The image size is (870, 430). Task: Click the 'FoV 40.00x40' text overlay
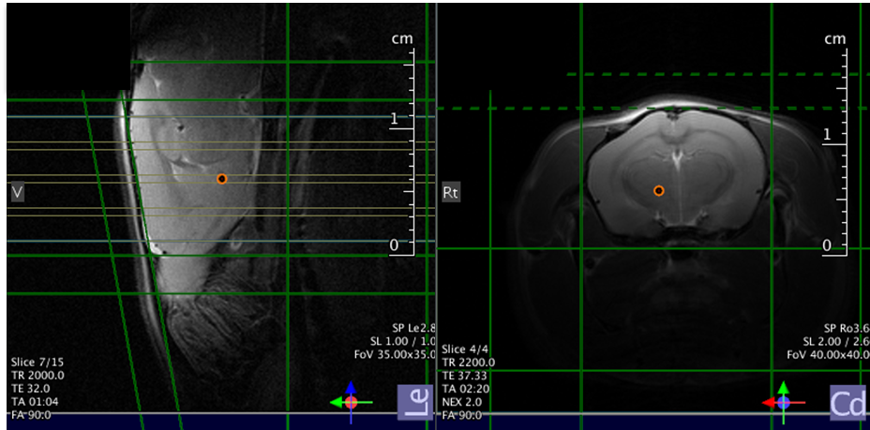pos(831,355)
